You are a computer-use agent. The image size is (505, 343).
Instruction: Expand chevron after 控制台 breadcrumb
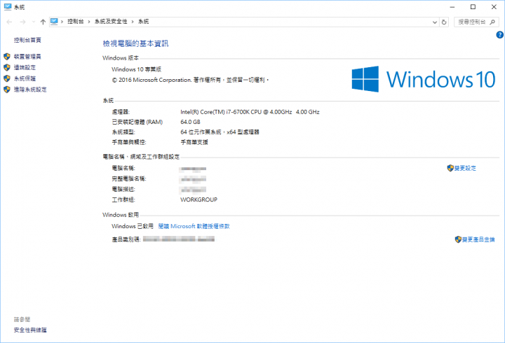point(89,22)
